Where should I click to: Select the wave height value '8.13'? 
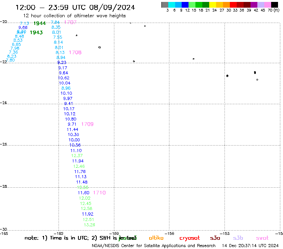(x=60, y=52)
